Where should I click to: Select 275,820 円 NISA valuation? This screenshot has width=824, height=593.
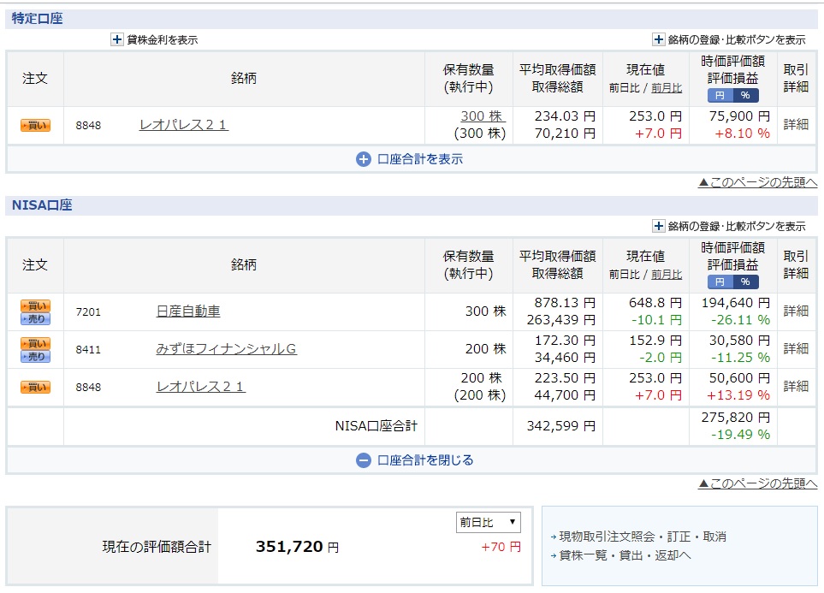[x=736, y=418]
